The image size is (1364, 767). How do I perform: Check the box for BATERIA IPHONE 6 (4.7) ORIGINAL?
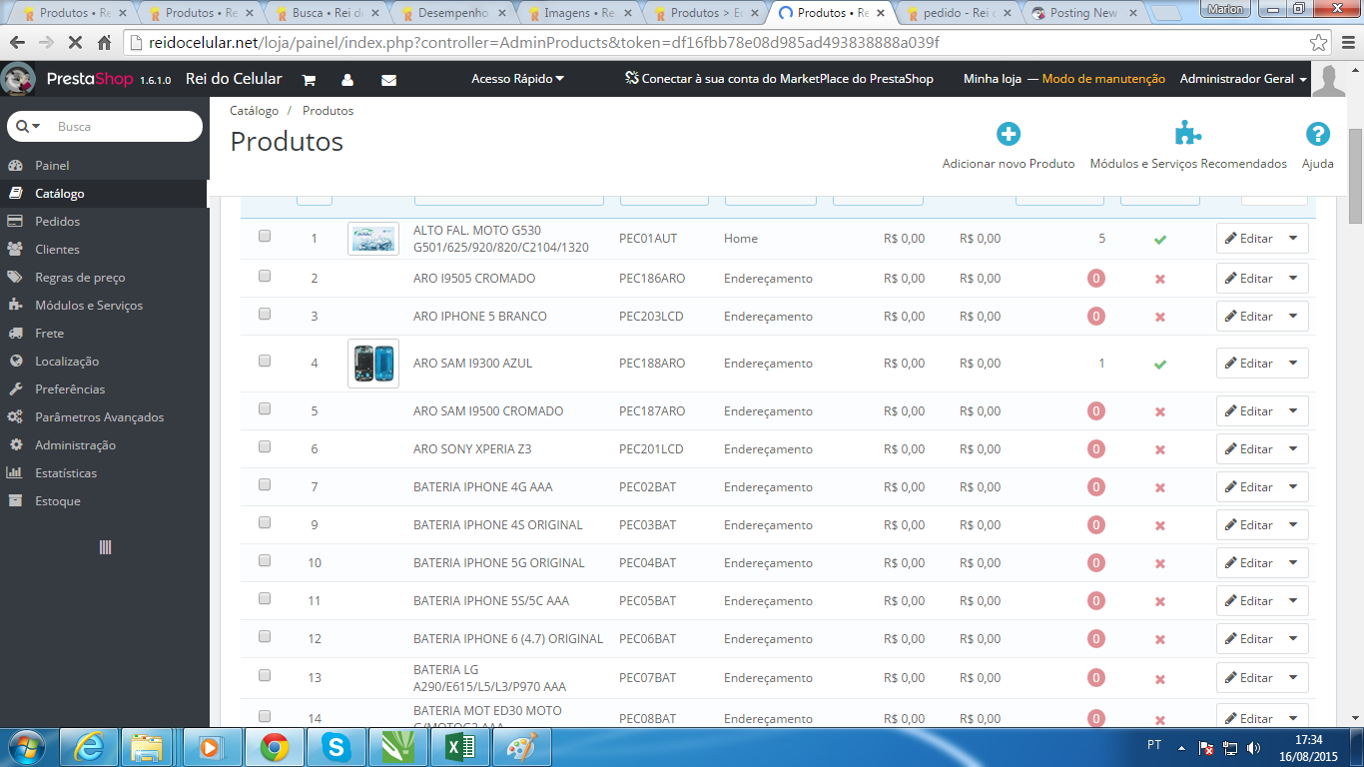[x=265, y=636]
